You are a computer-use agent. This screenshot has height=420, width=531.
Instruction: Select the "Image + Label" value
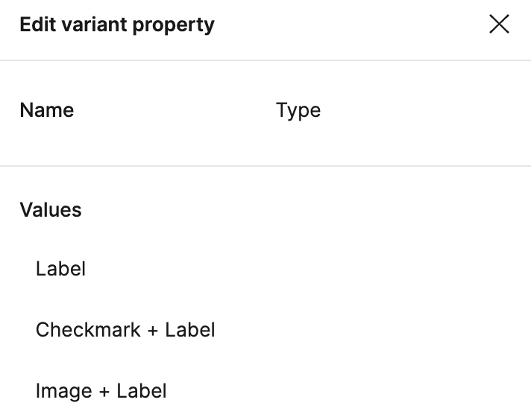click(x=101, y=391)
